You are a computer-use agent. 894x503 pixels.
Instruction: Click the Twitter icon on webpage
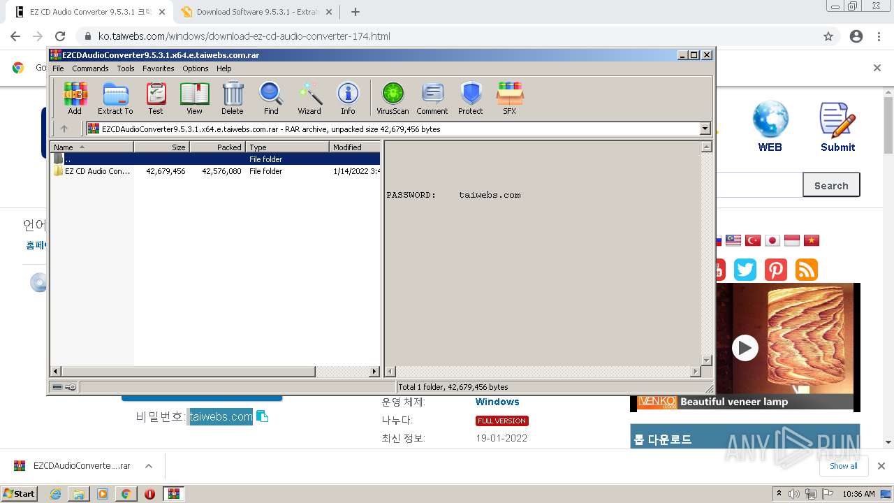pyautogui.click(x=745, y=270)
